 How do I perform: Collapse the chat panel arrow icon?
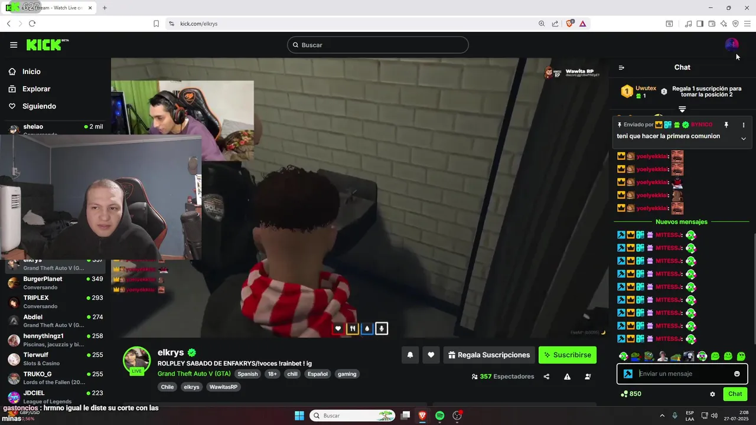(621, 67)
